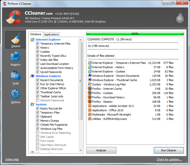Uncheck Temporary Internet Files checkbox
The image size is (190, 165).
(x=37, y=44)
